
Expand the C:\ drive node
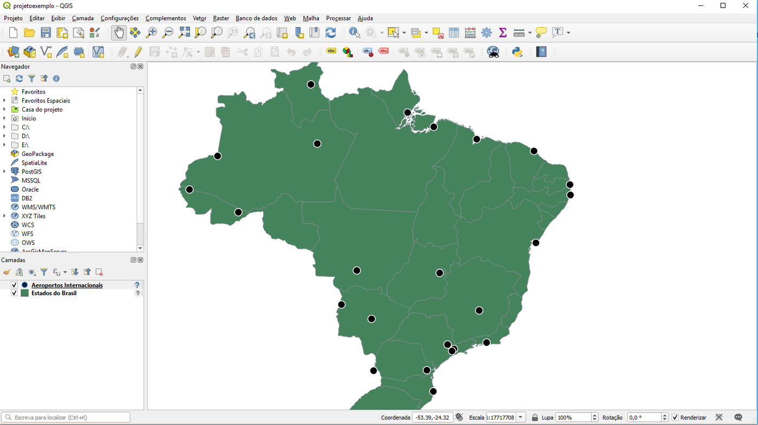point(4,127)
